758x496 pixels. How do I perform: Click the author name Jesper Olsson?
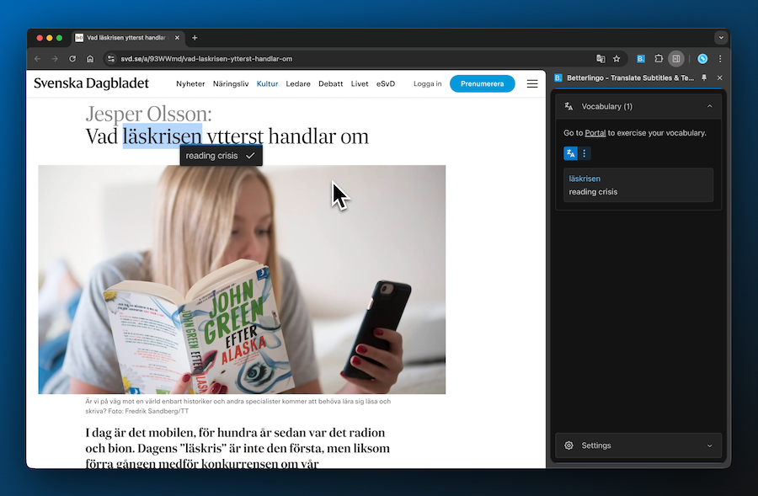[148, 114]
